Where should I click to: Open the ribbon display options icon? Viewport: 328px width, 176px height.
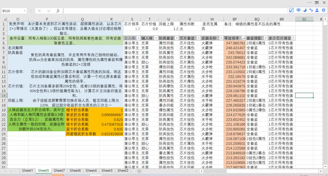pyautogui.click(x=317, y=2)
